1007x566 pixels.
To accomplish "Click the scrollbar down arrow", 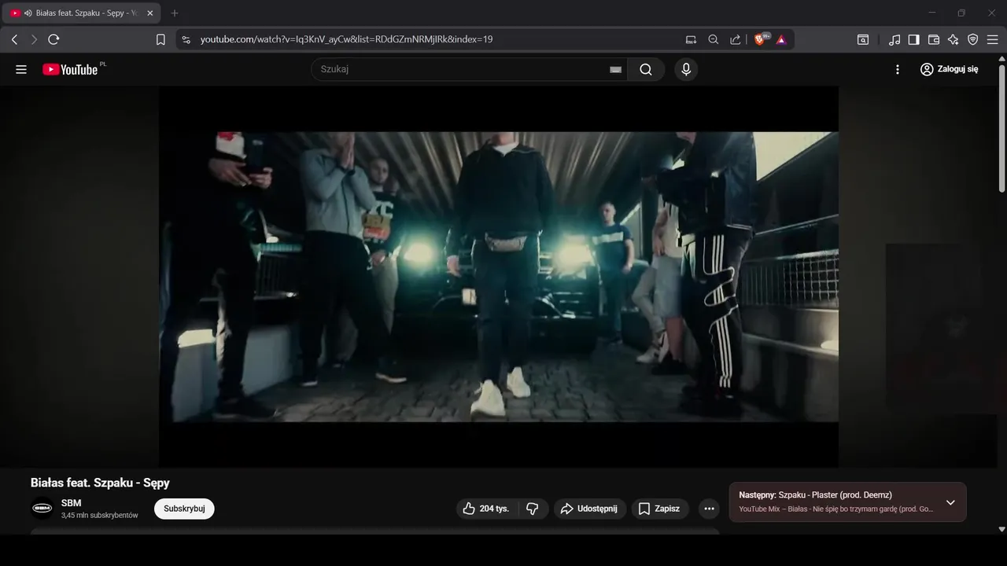I will click(x=1001, y=529).
